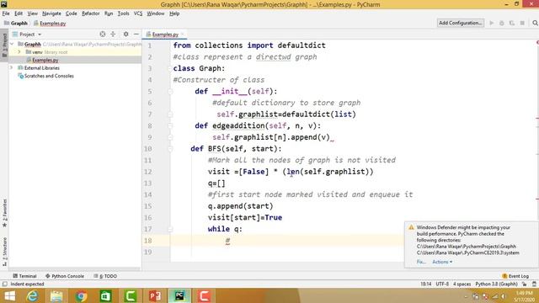Image resolution: width=539 pixels, height=303 pixels.
Task: Select Examples.py in project tree
Action: 45,60
